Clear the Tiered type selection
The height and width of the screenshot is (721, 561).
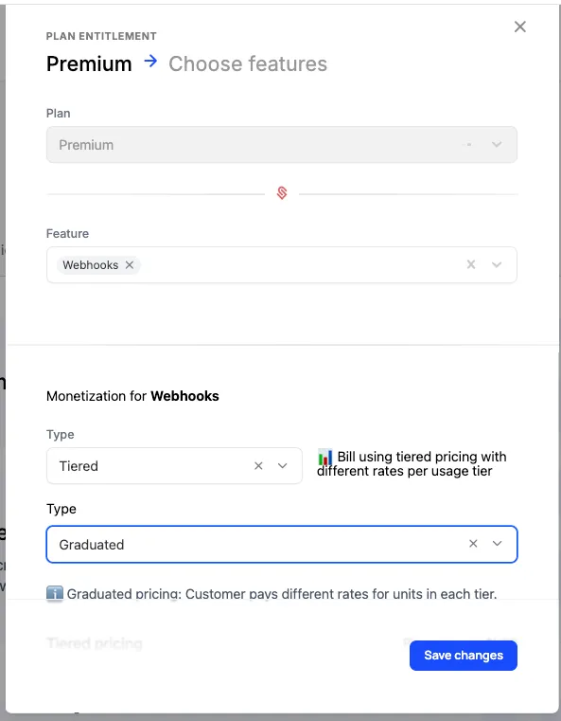pyautogui.click(x=258, y=466)
